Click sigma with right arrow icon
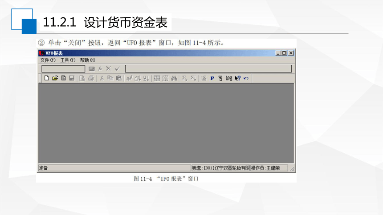This screenshot has height=215, width=383. click(x=184, y=78)
